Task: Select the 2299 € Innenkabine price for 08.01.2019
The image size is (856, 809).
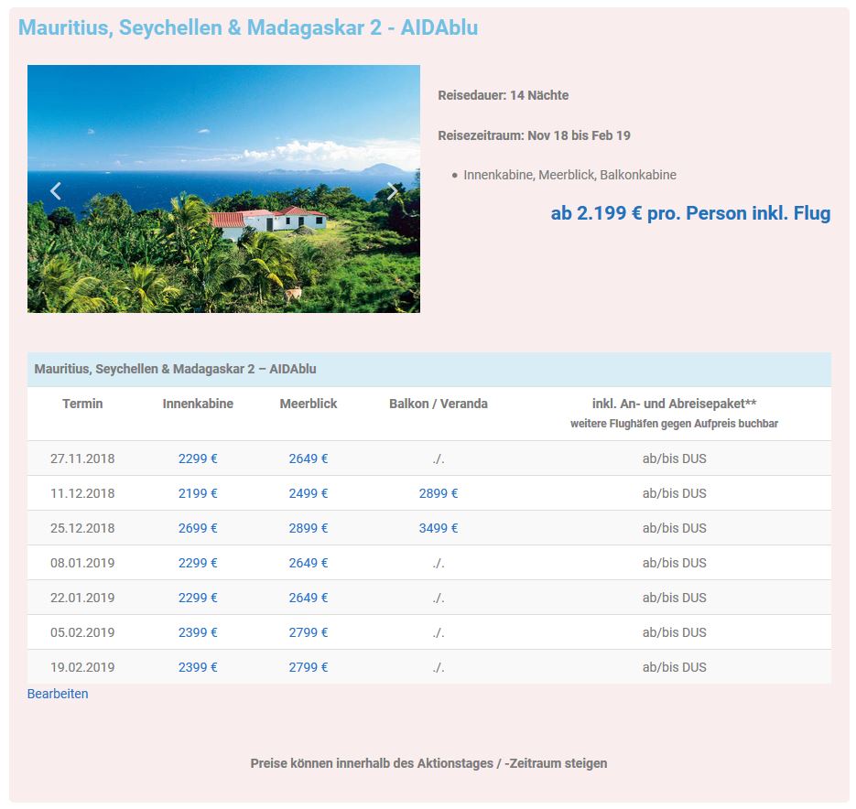Action: pos(198,563)
